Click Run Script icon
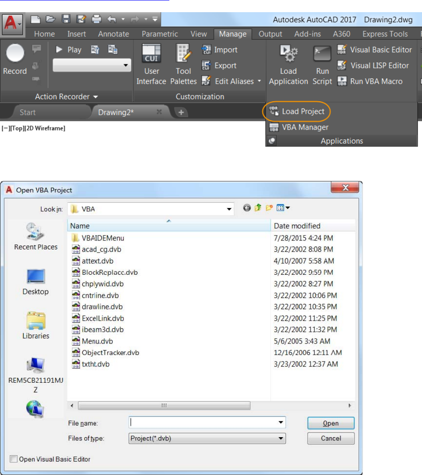 (x=322, y=64)
